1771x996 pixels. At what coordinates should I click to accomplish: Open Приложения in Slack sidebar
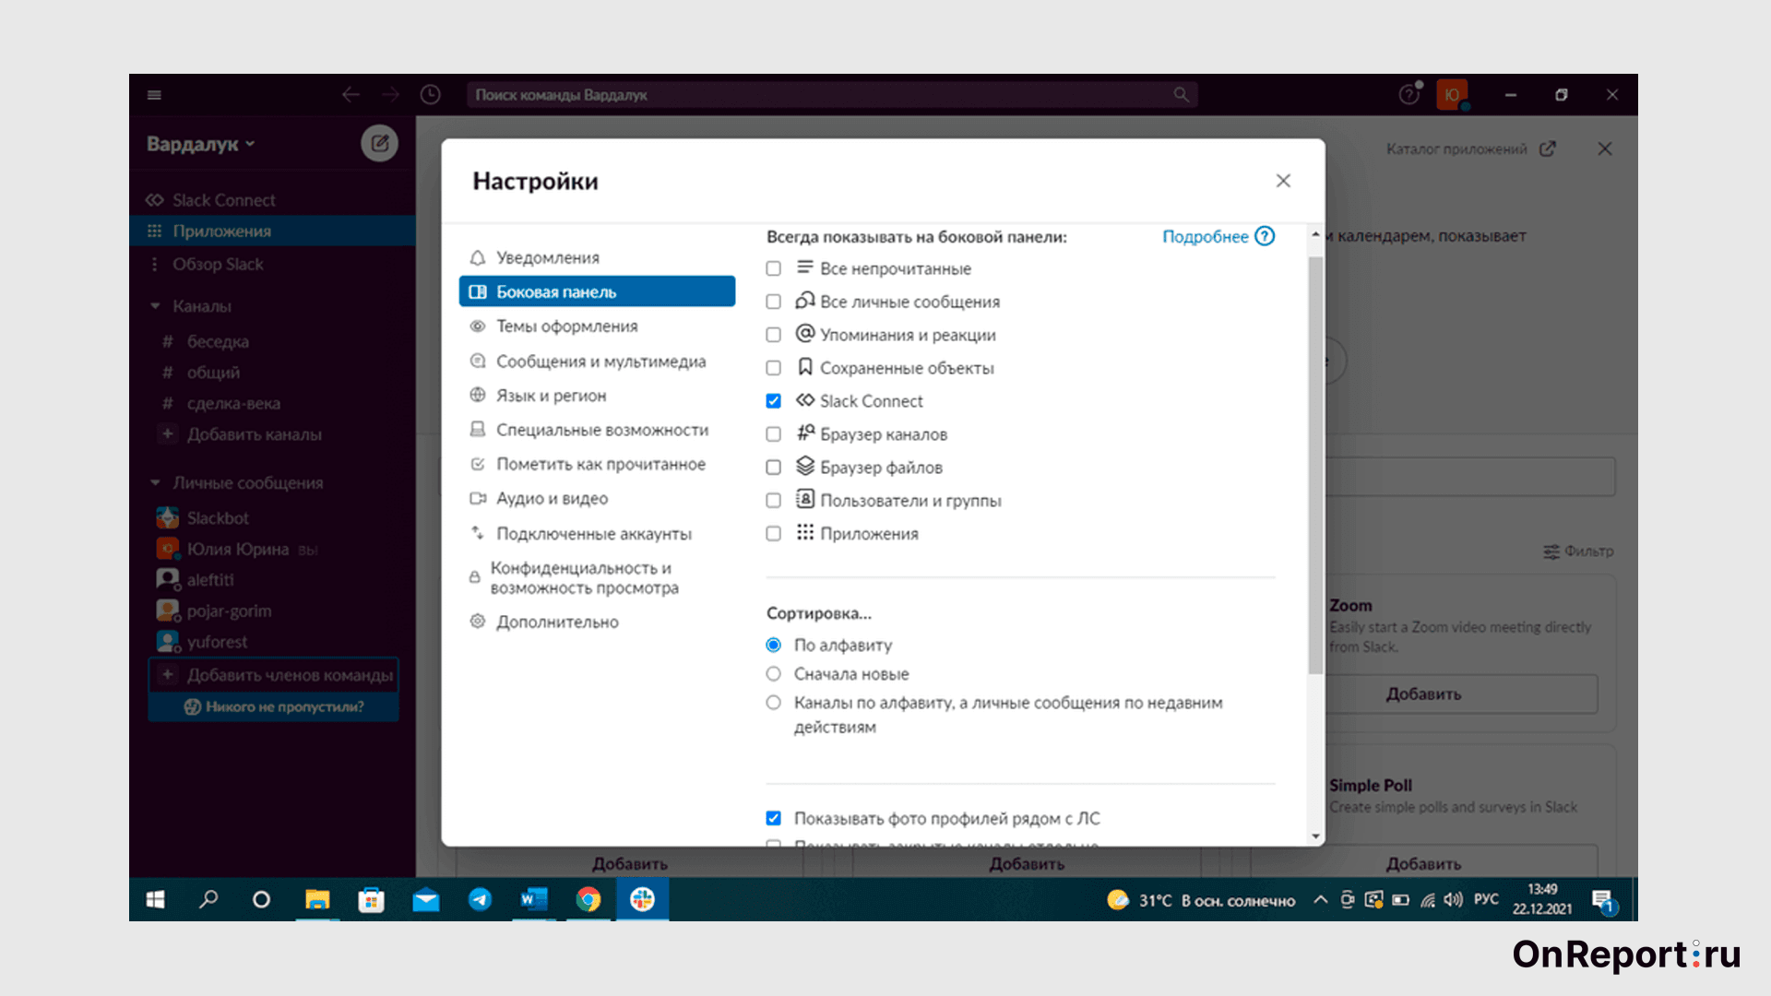(272, 231)
